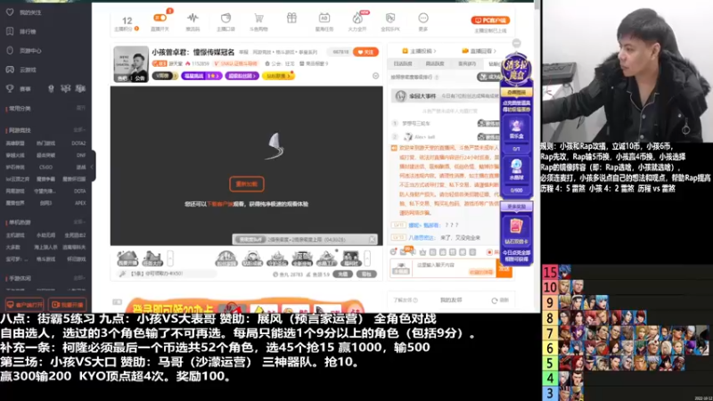The width and height of the screenshot is (713, 401).
Task: Toggle the red checkbox at chat toolbar right
Action: pos(489,252)
